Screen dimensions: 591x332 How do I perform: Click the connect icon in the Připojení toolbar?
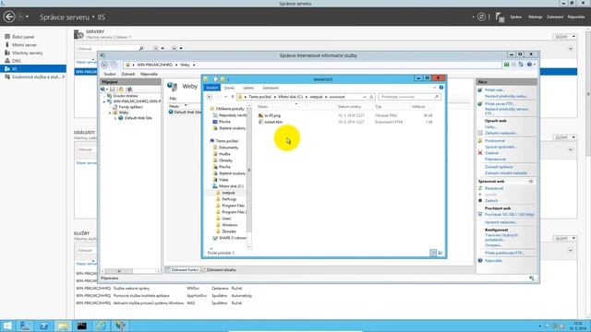click(103, 89)
